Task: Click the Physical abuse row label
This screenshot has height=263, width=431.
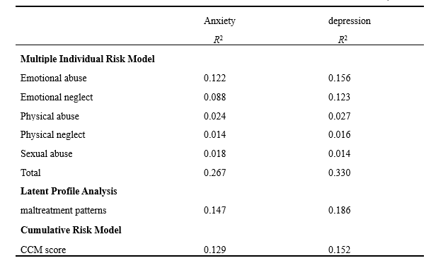Action: pos(50,116)
